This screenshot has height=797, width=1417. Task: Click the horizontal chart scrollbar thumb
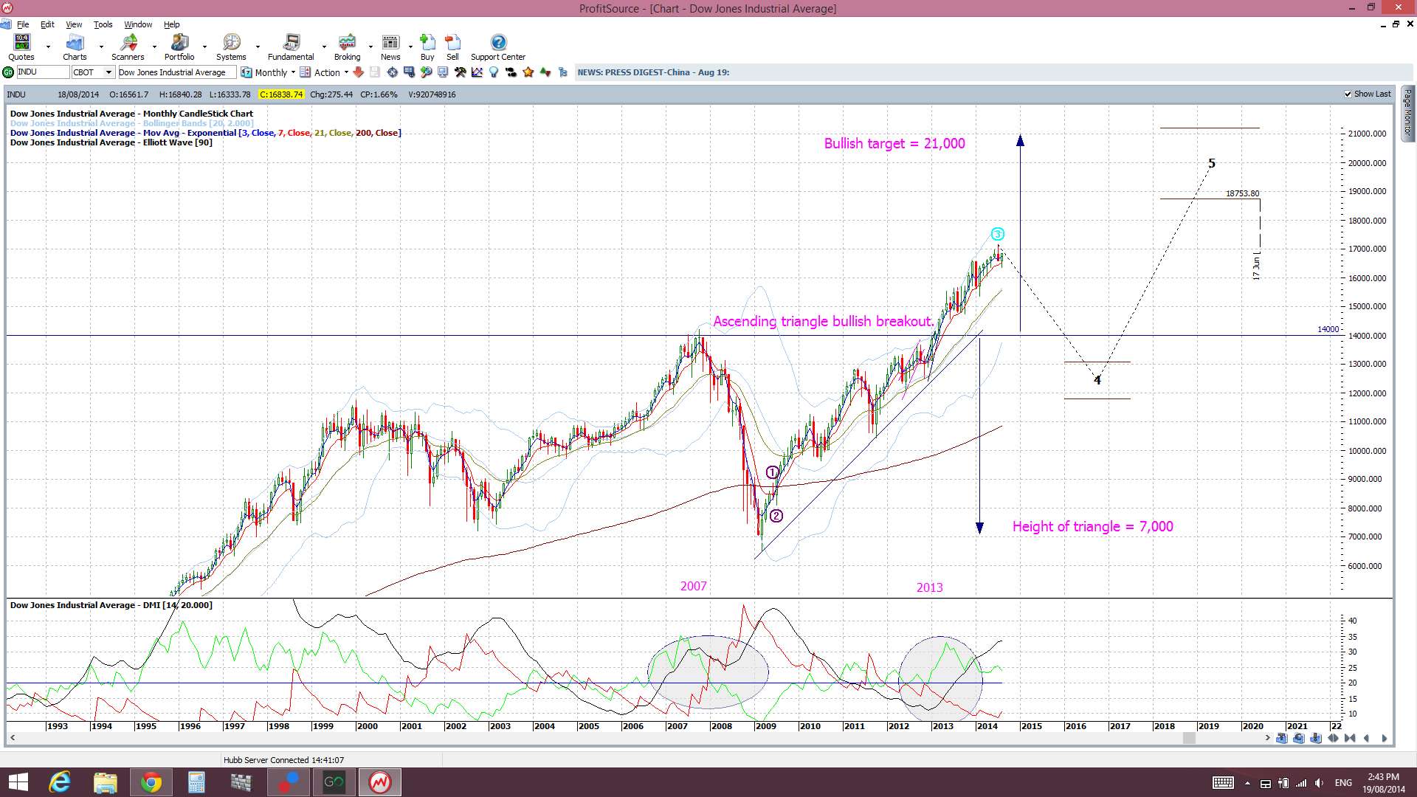coord(1189,738)
